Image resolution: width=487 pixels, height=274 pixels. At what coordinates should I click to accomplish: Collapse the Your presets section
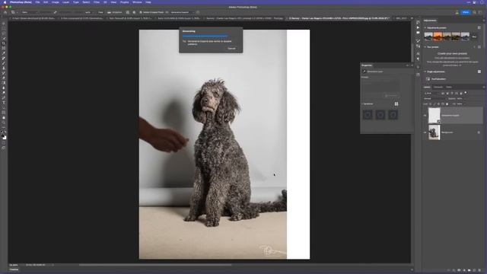tap(425, 47)
